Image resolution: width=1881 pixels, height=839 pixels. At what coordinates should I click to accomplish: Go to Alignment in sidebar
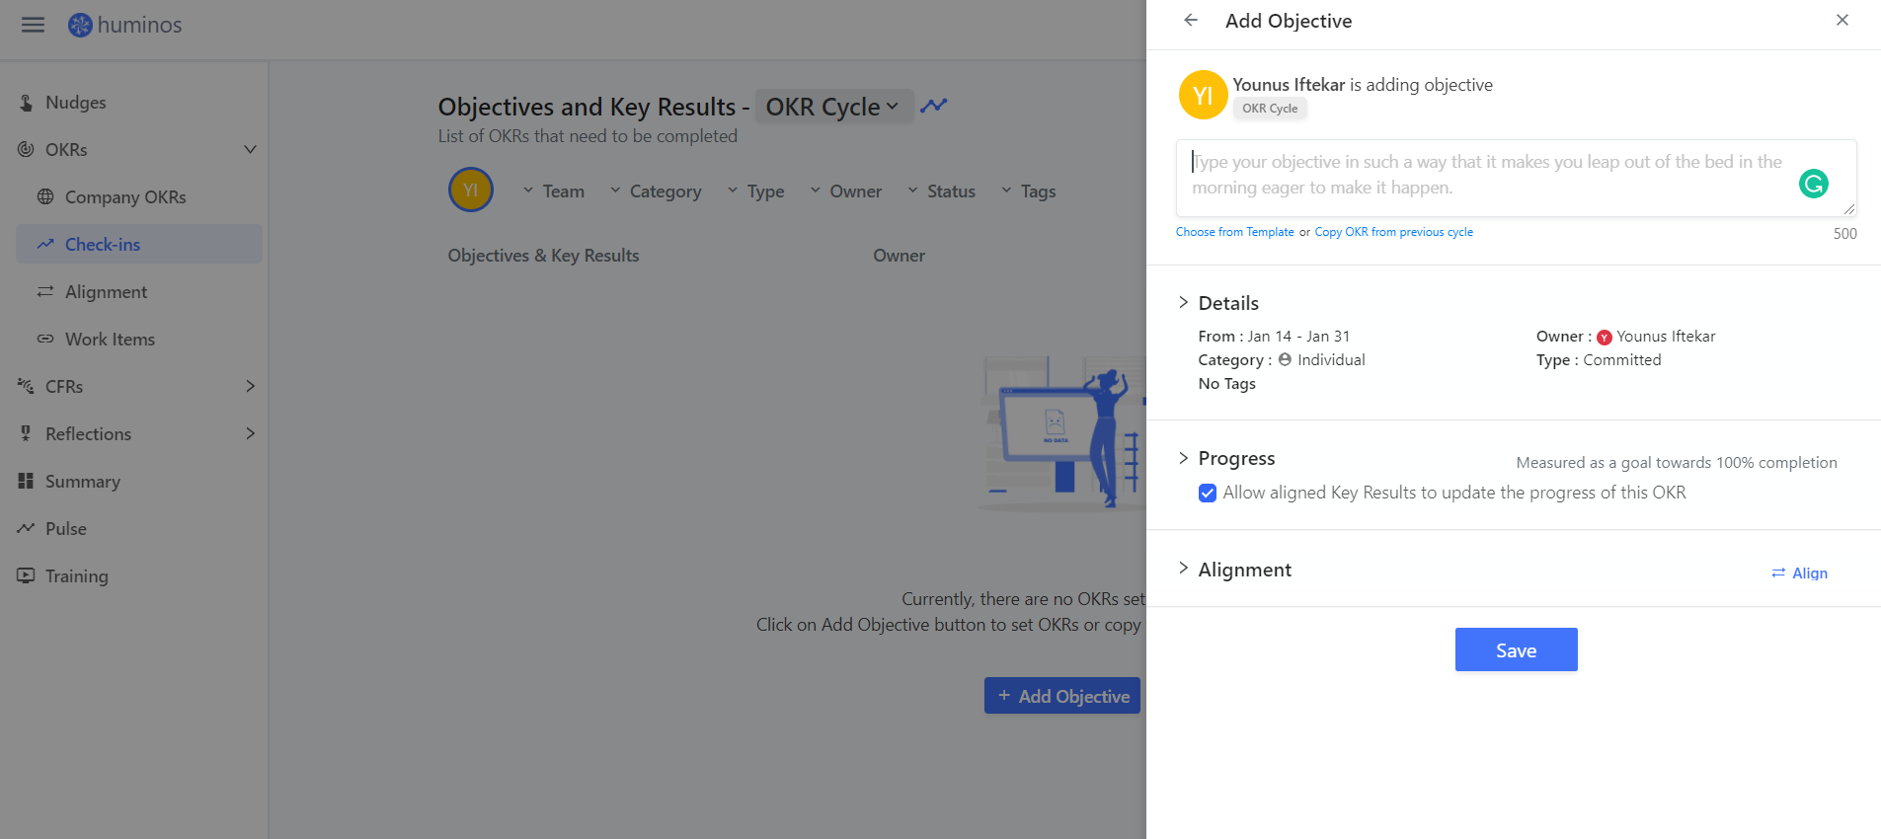point(106,292)
